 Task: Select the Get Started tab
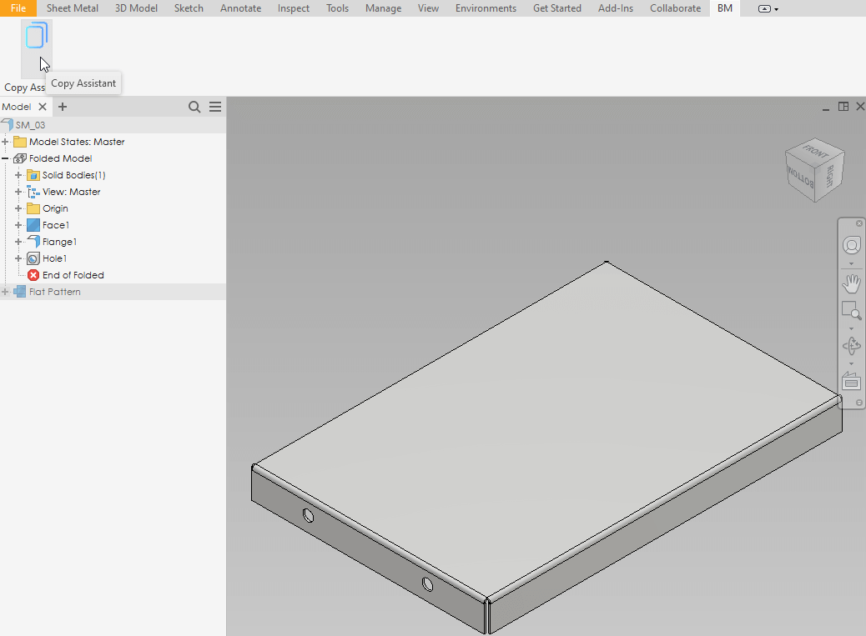556,8
